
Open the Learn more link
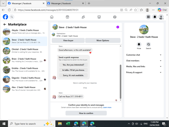point(107,107)
